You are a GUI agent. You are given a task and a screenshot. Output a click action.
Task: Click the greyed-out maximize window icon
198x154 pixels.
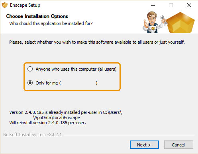(x=171, y=5)
